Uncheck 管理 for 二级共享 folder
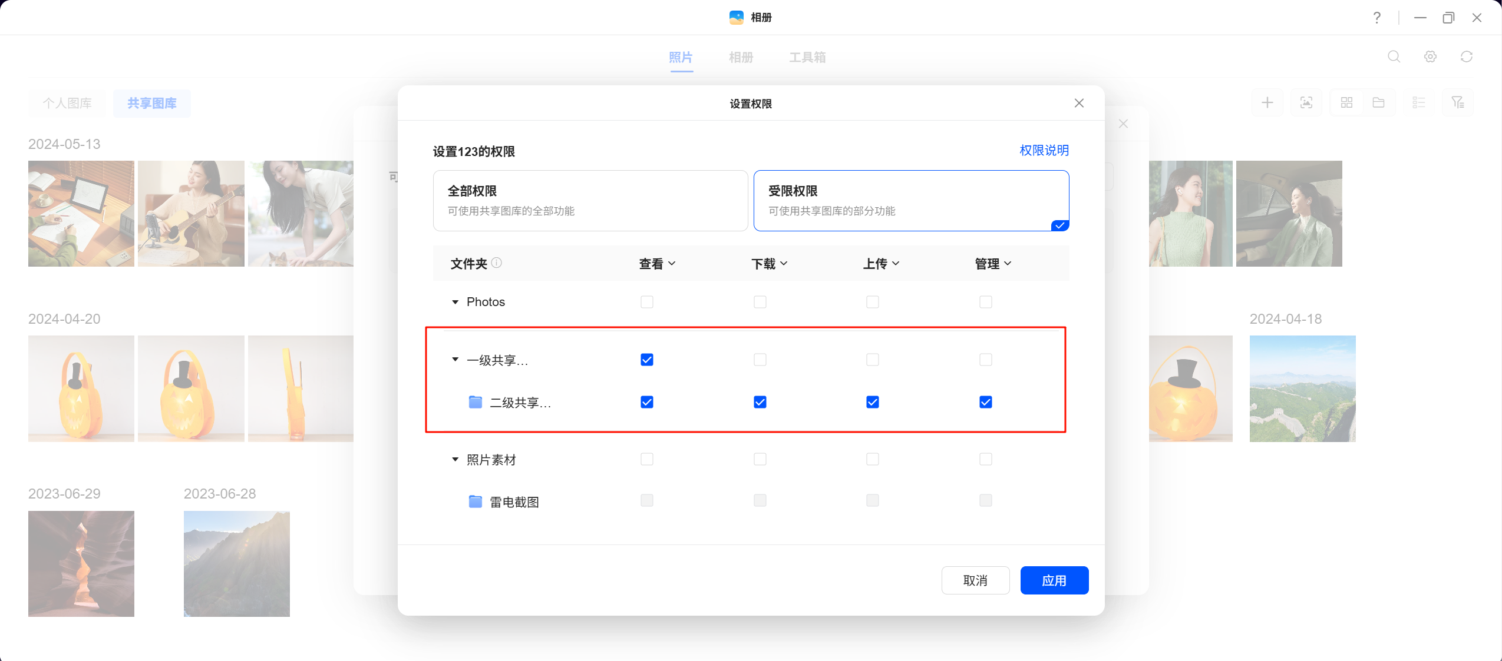The height and width of the screenshot is (661, 1502). (x=986, y=402)
